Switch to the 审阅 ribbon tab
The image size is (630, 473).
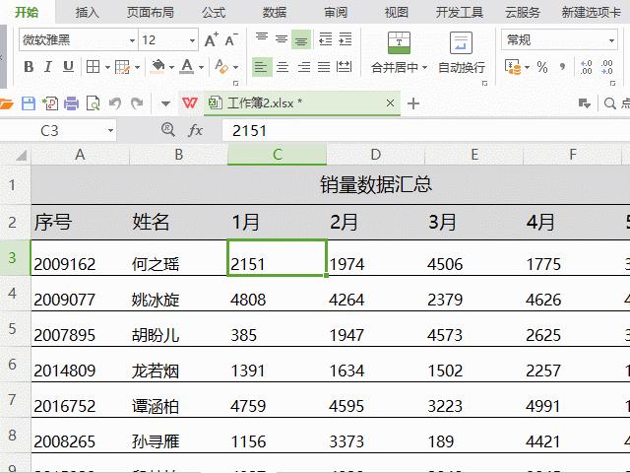(x=336, y=13)
